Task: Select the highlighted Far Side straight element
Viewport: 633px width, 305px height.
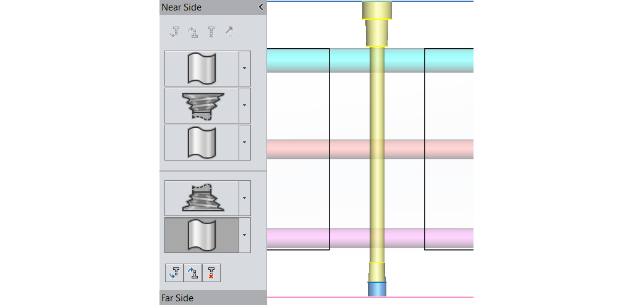Action: [202, 235]
